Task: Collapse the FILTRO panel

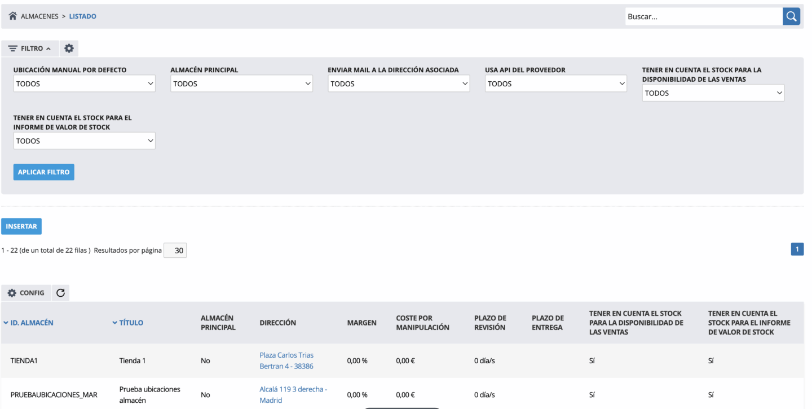Action: [x=30, y=49]
